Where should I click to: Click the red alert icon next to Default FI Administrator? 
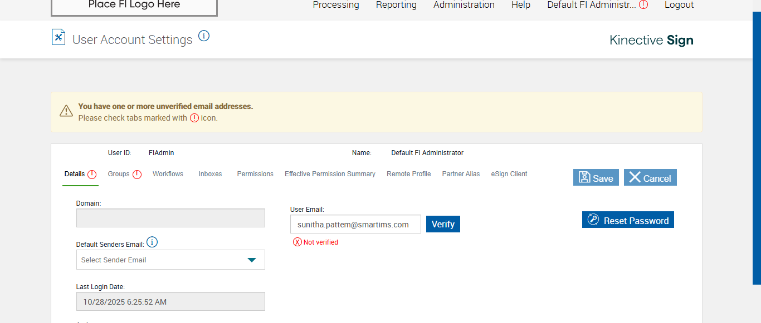pyautogui.click(x=643, y=4)
